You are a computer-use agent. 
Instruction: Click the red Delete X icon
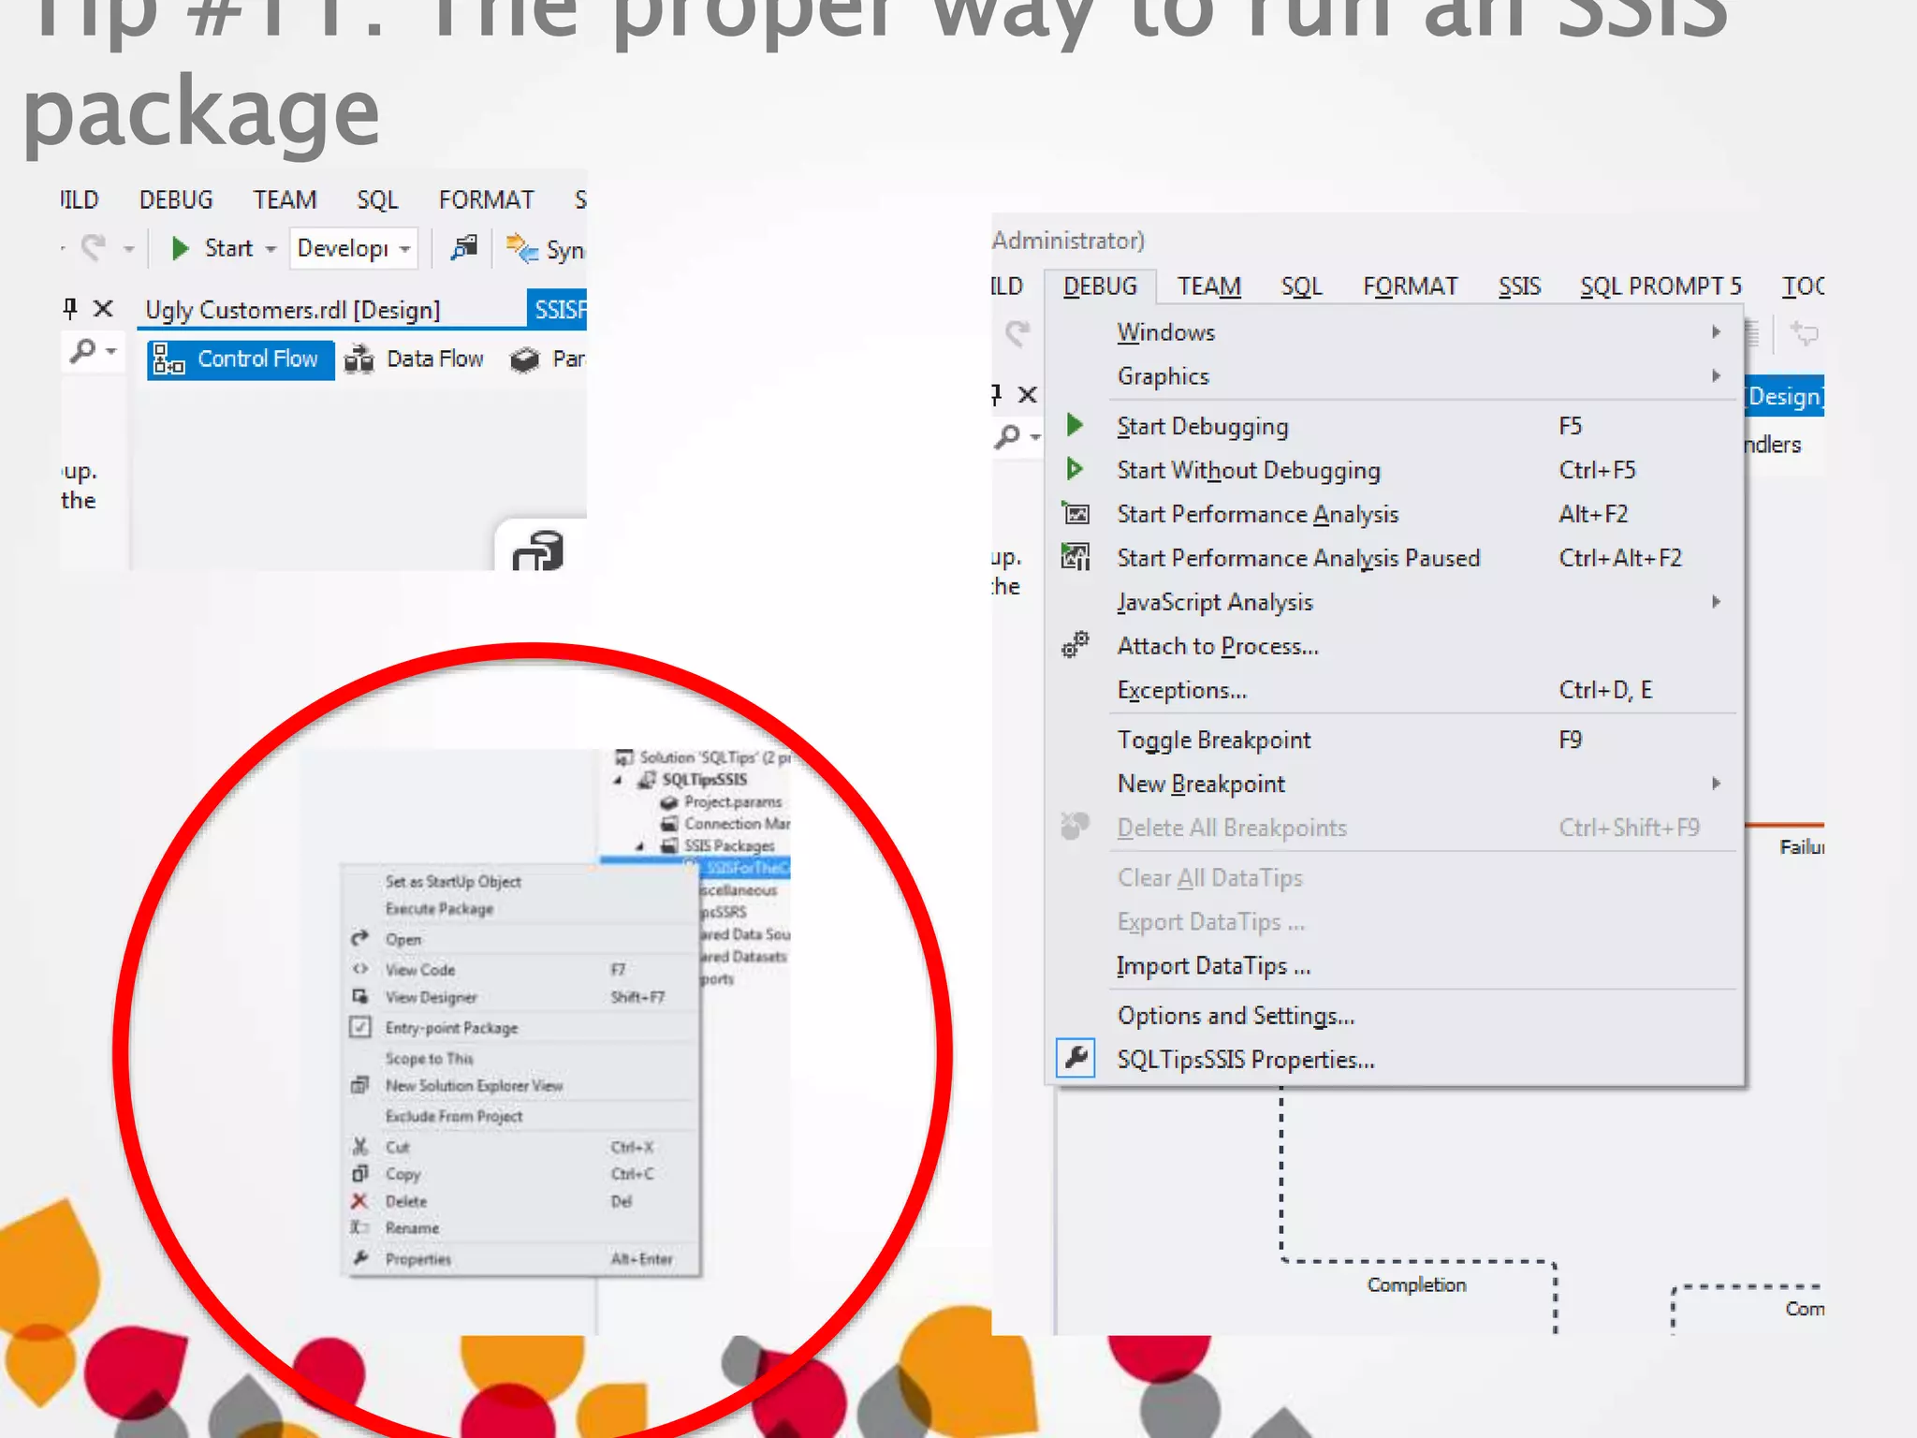point(359,1200)
